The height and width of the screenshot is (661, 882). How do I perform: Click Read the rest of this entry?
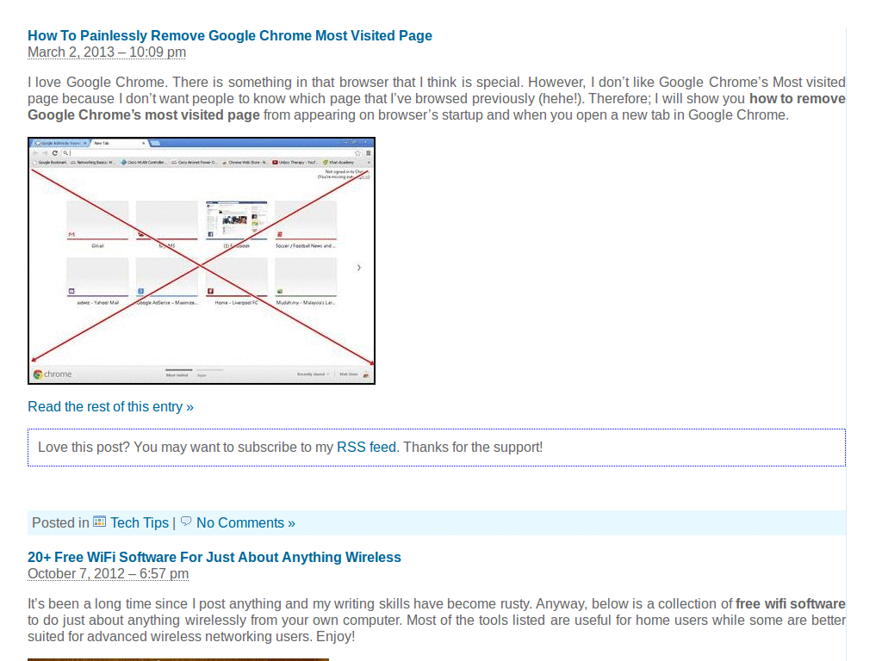click(110, 406)
